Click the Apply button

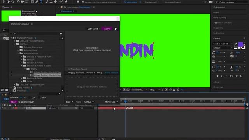point(14,102)
